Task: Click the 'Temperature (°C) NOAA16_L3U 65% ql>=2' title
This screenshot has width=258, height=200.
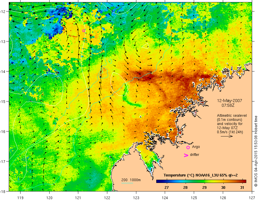Action: tap(201, 175)
